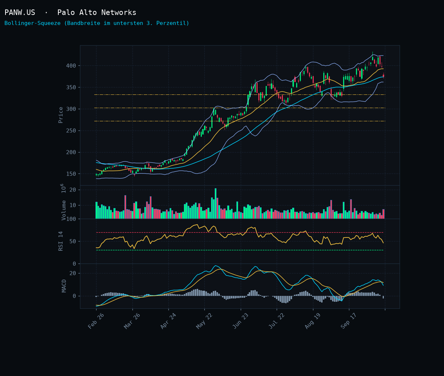Click the RSI 14 axis label

pyautogui.click(x=61, y=241)
